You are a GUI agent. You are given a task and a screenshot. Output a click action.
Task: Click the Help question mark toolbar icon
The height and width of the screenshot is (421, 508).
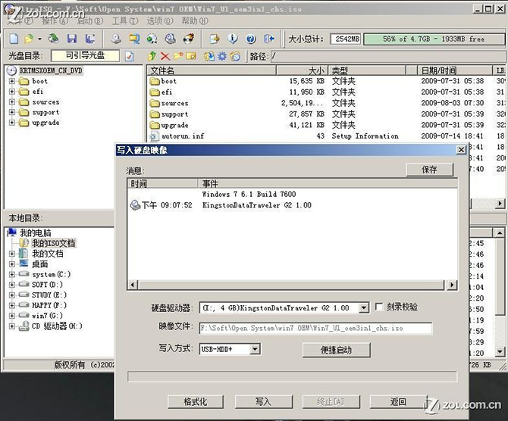click(x=251, y=39)
